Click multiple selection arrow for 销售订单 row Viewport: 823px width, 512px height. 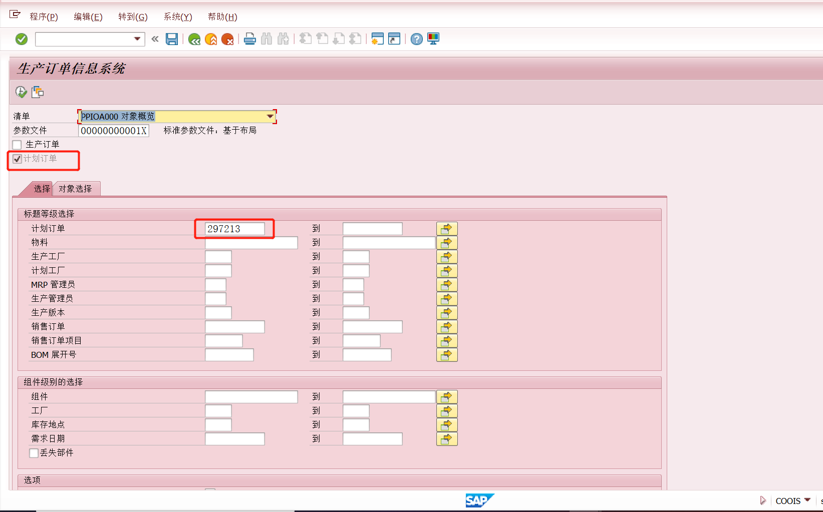(447, 327)
